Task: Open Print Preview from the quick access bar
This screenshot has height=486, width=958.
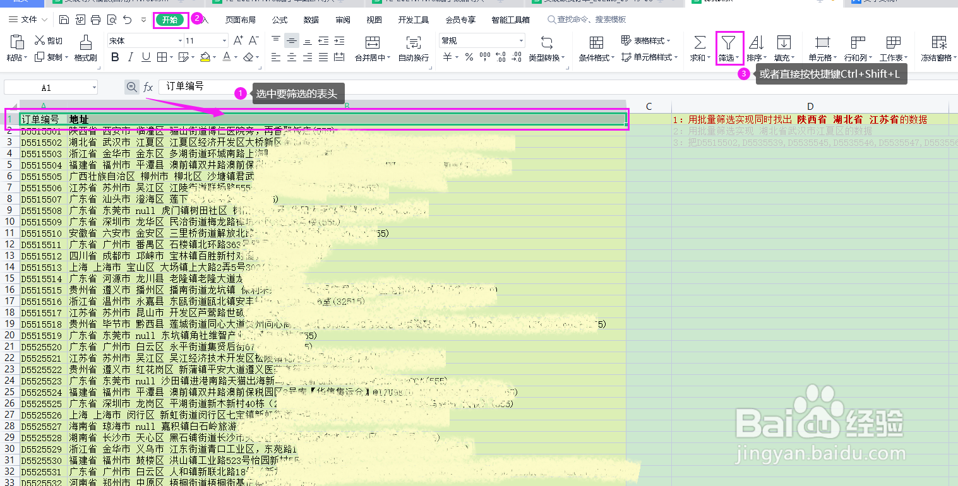Action: [111, 20]
